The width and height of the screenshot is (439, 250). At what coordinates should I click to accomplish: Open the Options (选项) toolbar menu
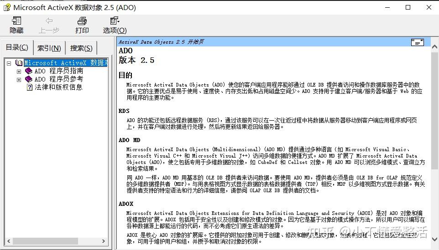[115, 25]
